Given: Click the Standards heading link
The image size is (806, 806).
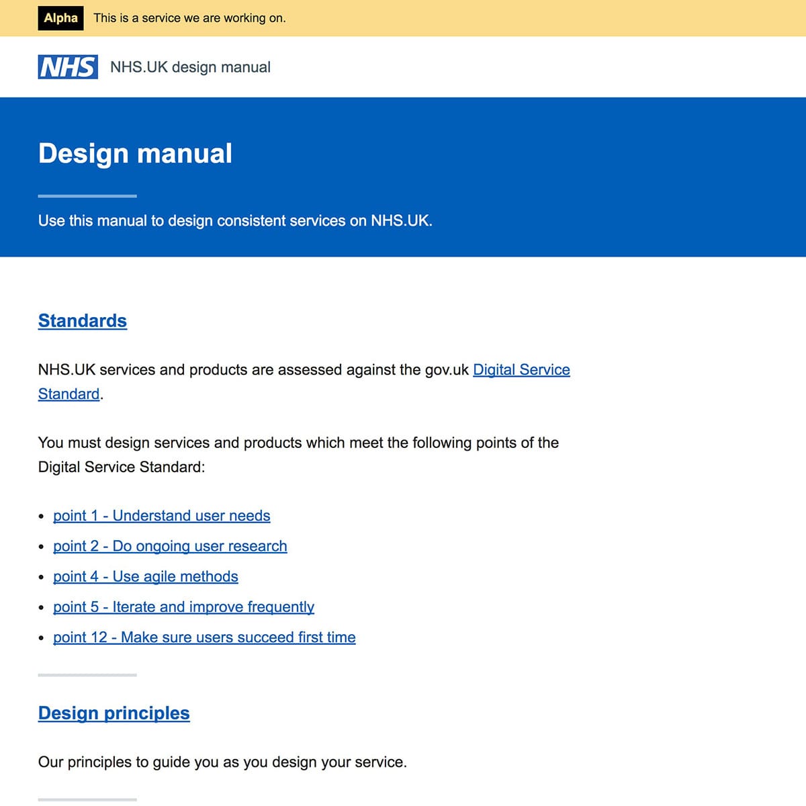Looking at the screenshot, I should [x=82, y=321].
